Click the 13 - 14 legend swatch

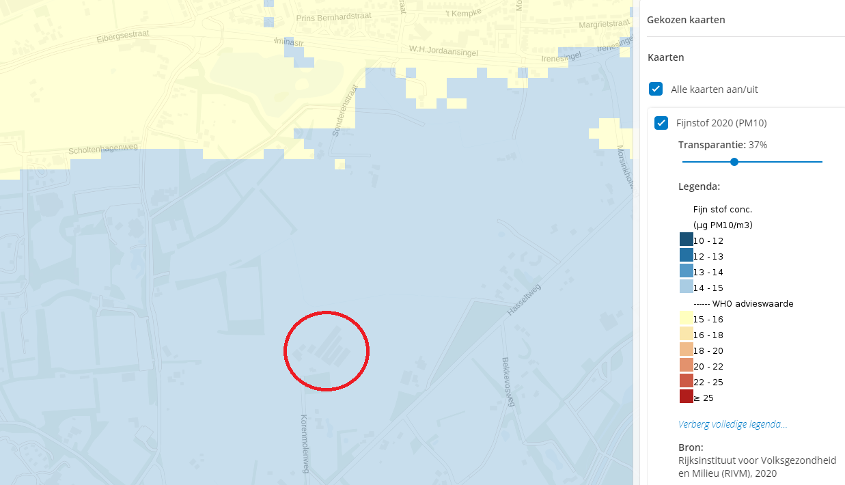click(687, 271)
